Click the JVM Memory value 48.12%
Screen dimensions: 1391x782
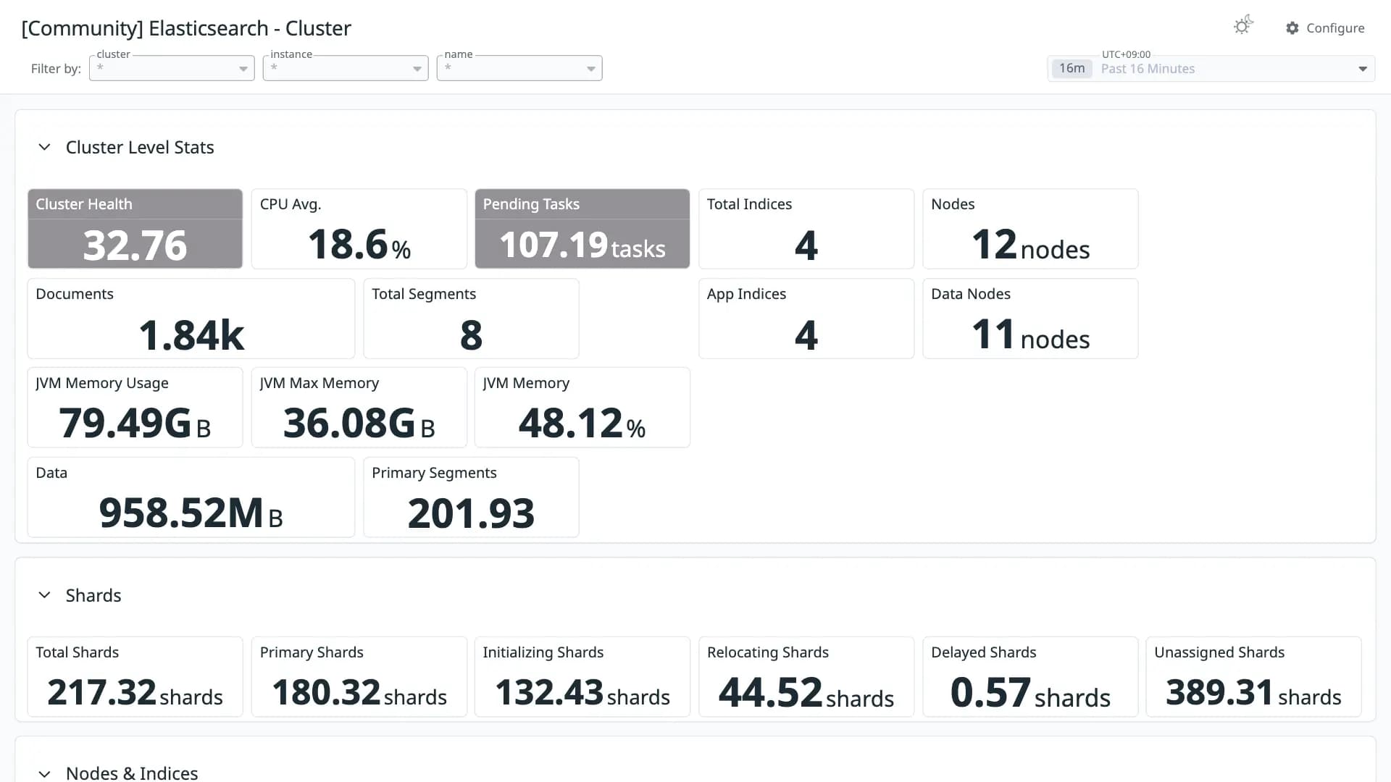[x=582, y=424]
